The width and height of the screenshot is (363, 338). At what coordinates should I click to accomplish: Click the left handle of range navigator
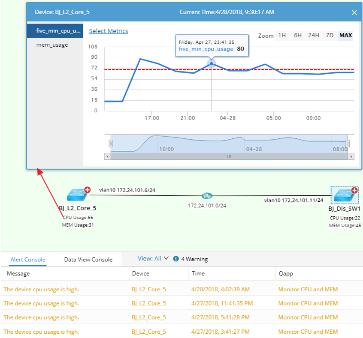click(110, 144)
